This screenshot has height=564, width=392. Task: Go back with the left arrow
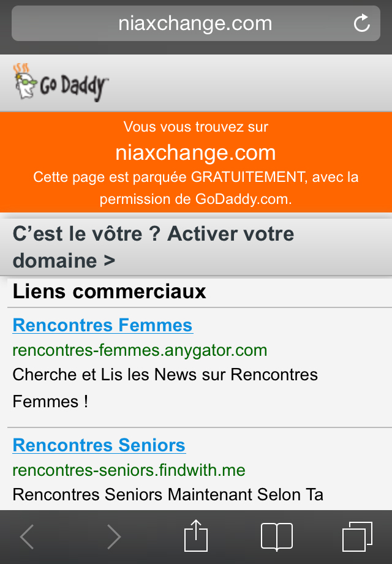point(27,537)
